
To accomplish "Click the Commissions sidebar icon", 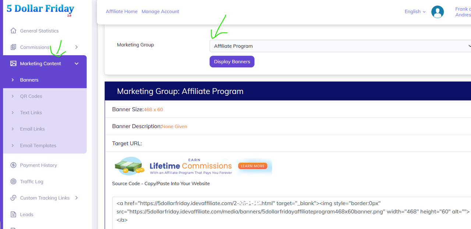I will tap(13, 47).
